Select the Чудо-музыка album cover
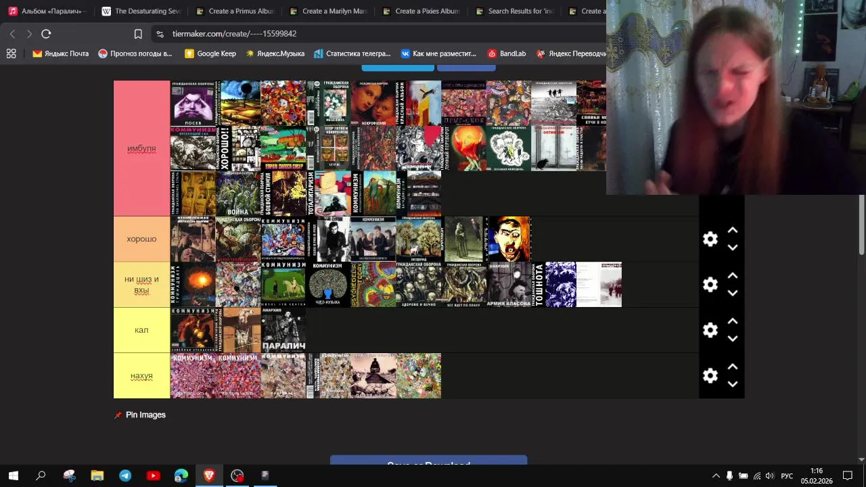 328,285
